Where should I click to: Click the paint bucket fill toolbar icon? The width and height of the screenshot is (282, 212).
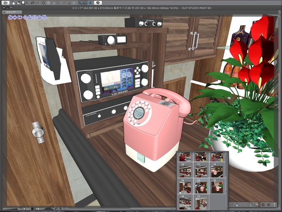[x=53, y=3]
